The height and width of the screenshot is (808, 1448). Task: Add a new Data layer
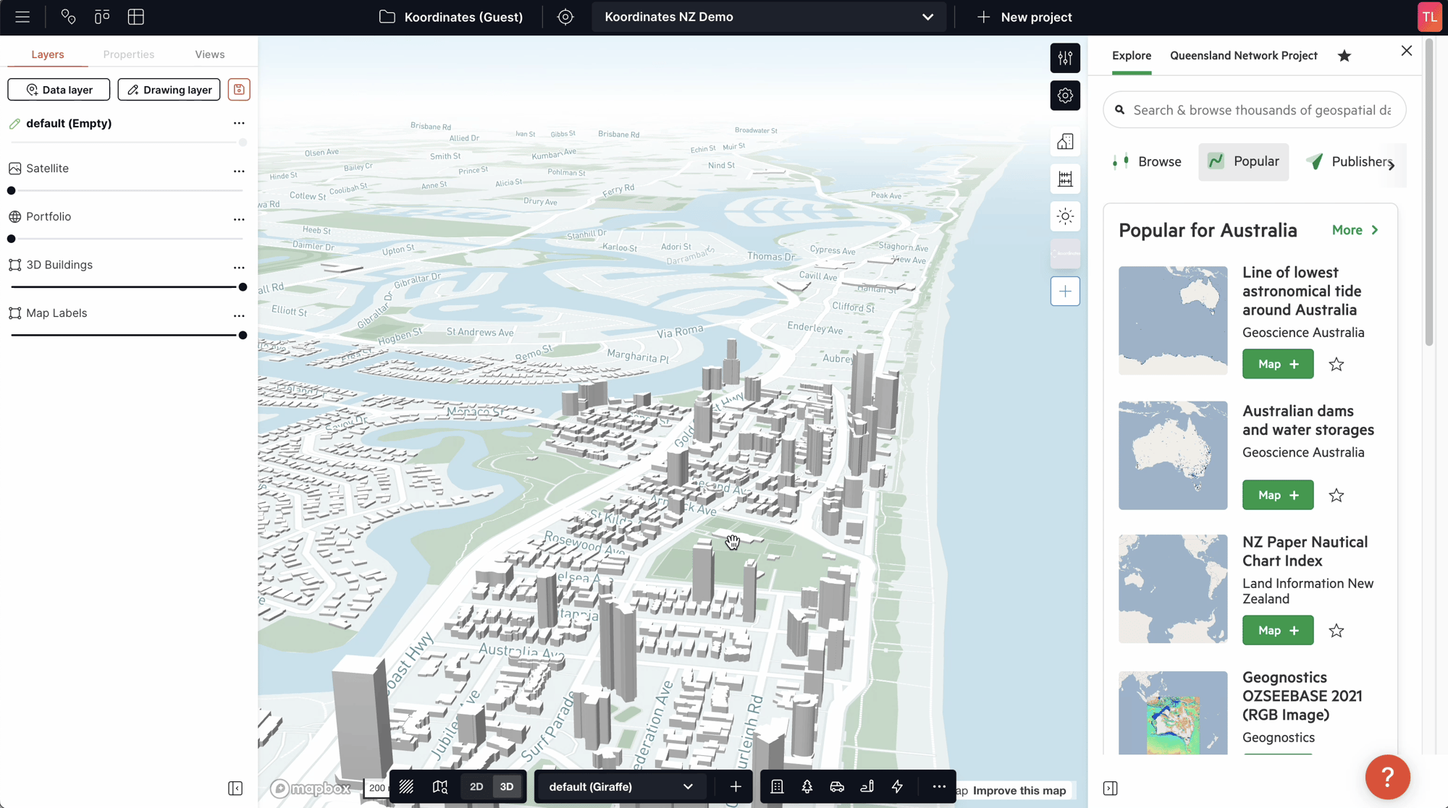[x=59, y=90]
